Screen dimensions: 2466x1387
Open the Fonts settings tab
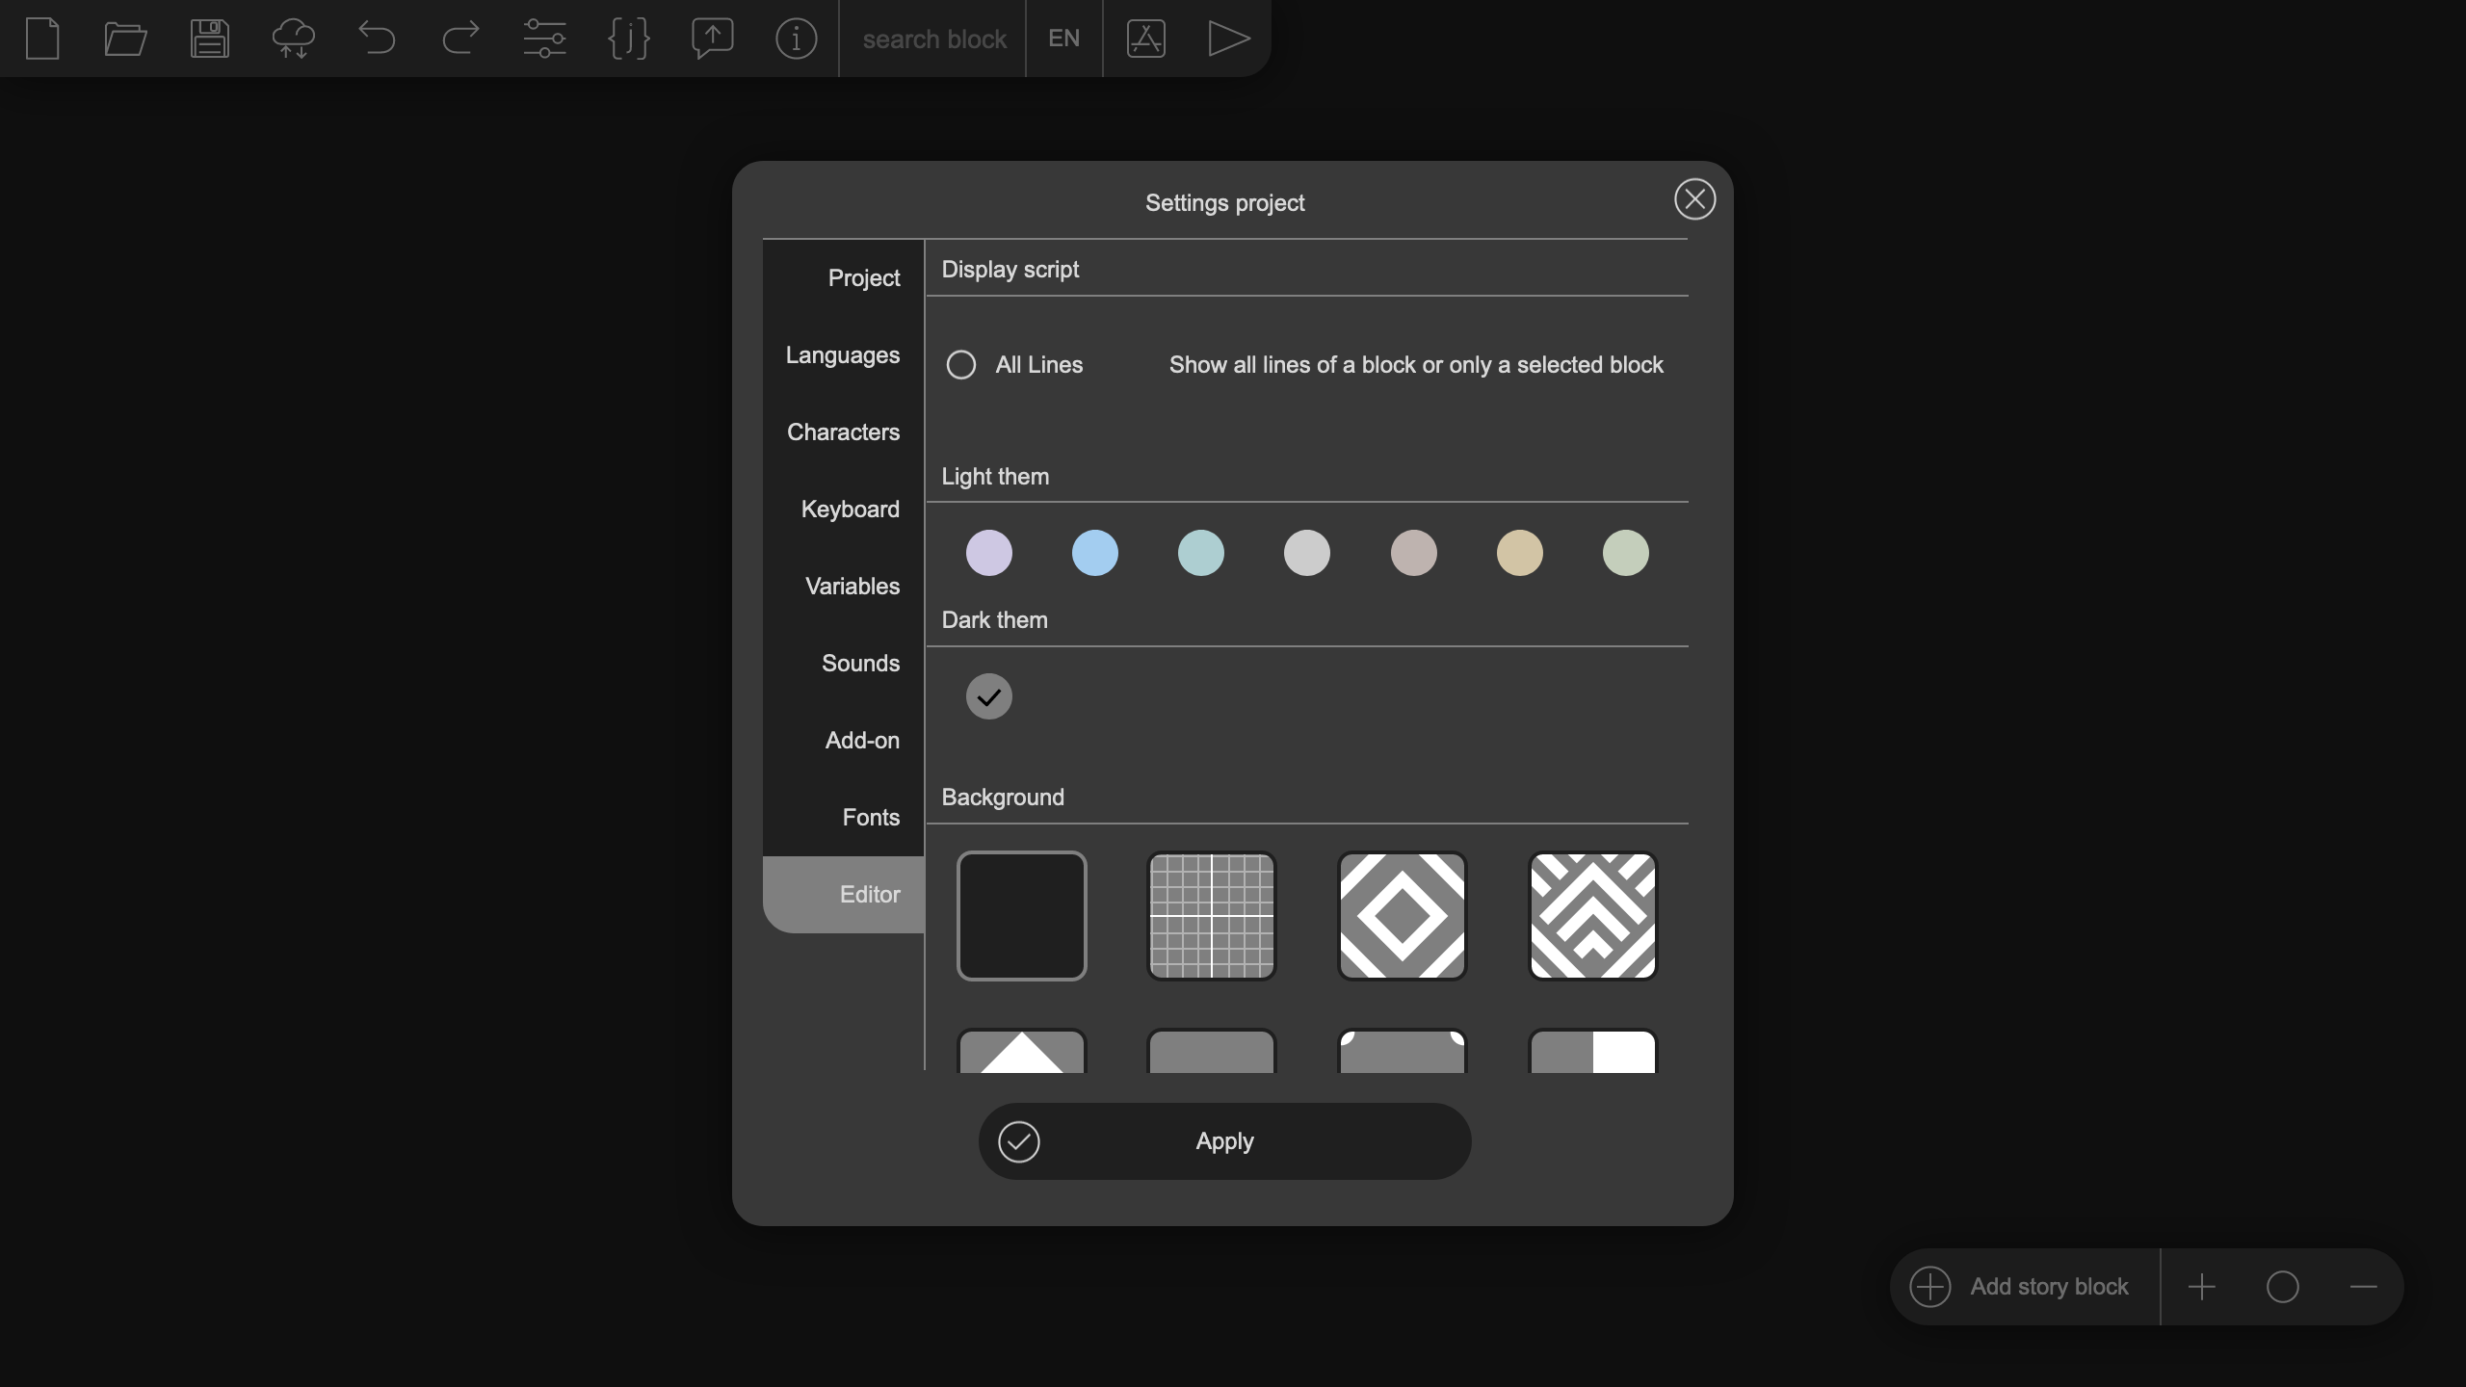coord(870,818)
